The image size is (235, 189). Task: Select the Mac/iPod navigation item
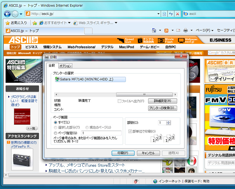127,47
